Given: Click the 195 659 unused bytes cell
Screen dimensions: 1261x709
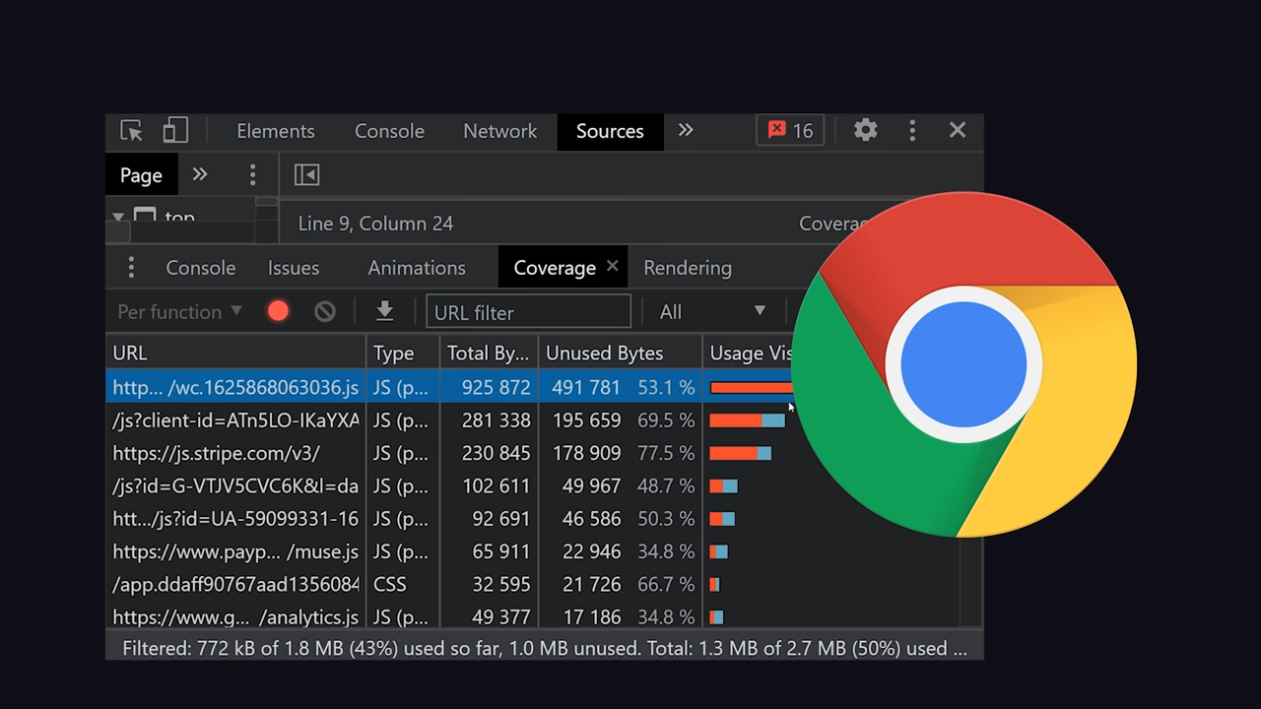Looking at the screenshot, I should (586, 420).
